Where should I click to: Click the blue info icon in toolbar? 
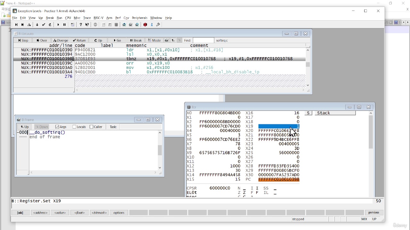(x=152, y=25)
